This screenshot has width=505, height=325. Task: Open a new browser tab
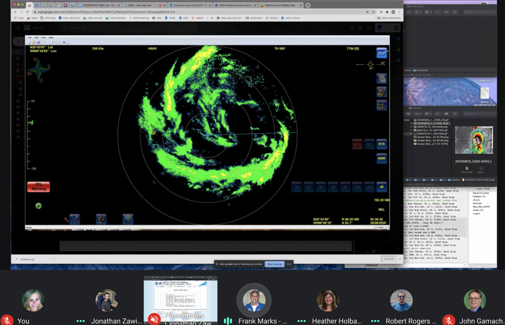308,5
